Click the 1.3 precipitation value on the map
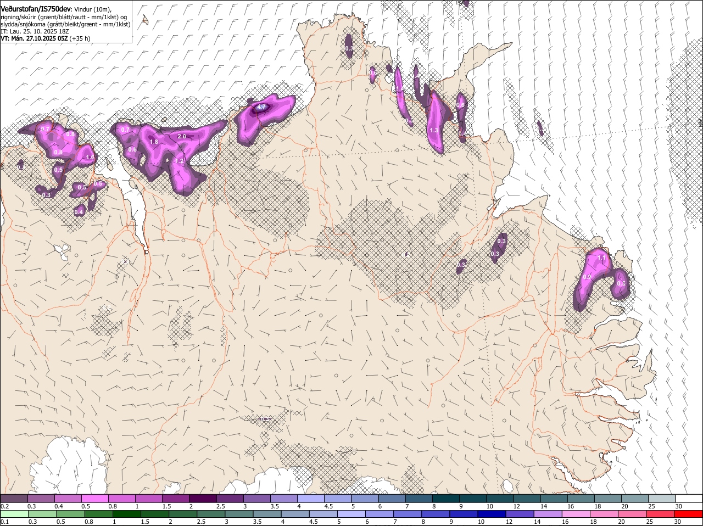This screenshot has width=703, height=526. pos(434,130)
